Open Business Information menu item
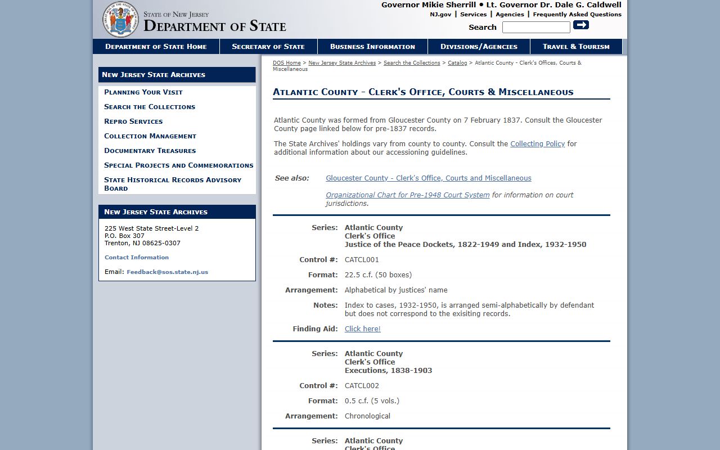This screenshot has height=450, width=720. click(372, 47)
